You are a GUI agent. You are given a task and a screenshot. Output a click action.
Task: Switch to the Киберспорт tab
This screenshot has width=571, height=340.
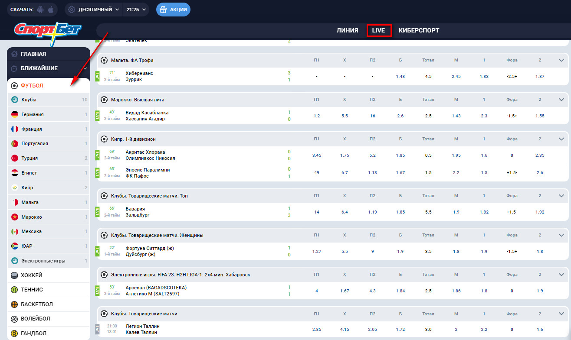(x=419, y=30)
